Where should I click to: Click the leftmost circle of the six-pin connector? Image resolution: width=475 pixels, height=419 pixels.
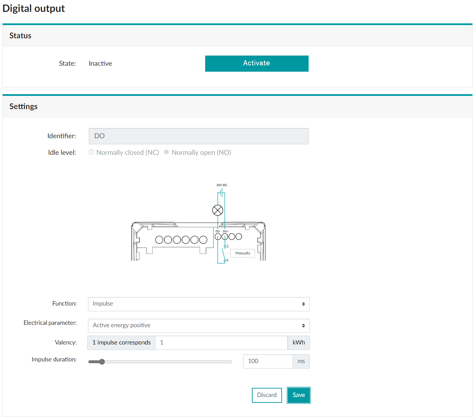pyautogui.click(x=159, y=240)
